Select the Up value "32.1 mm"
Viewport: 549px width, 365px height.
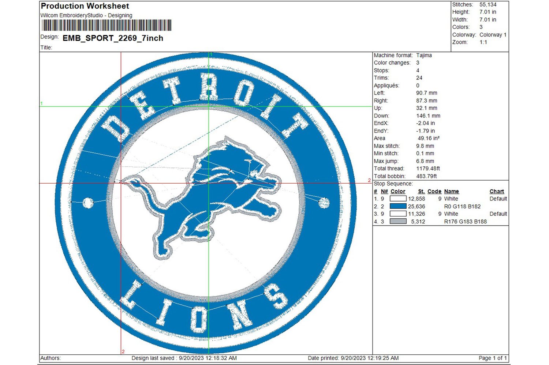pyautogui.click(x=427, y=108)
